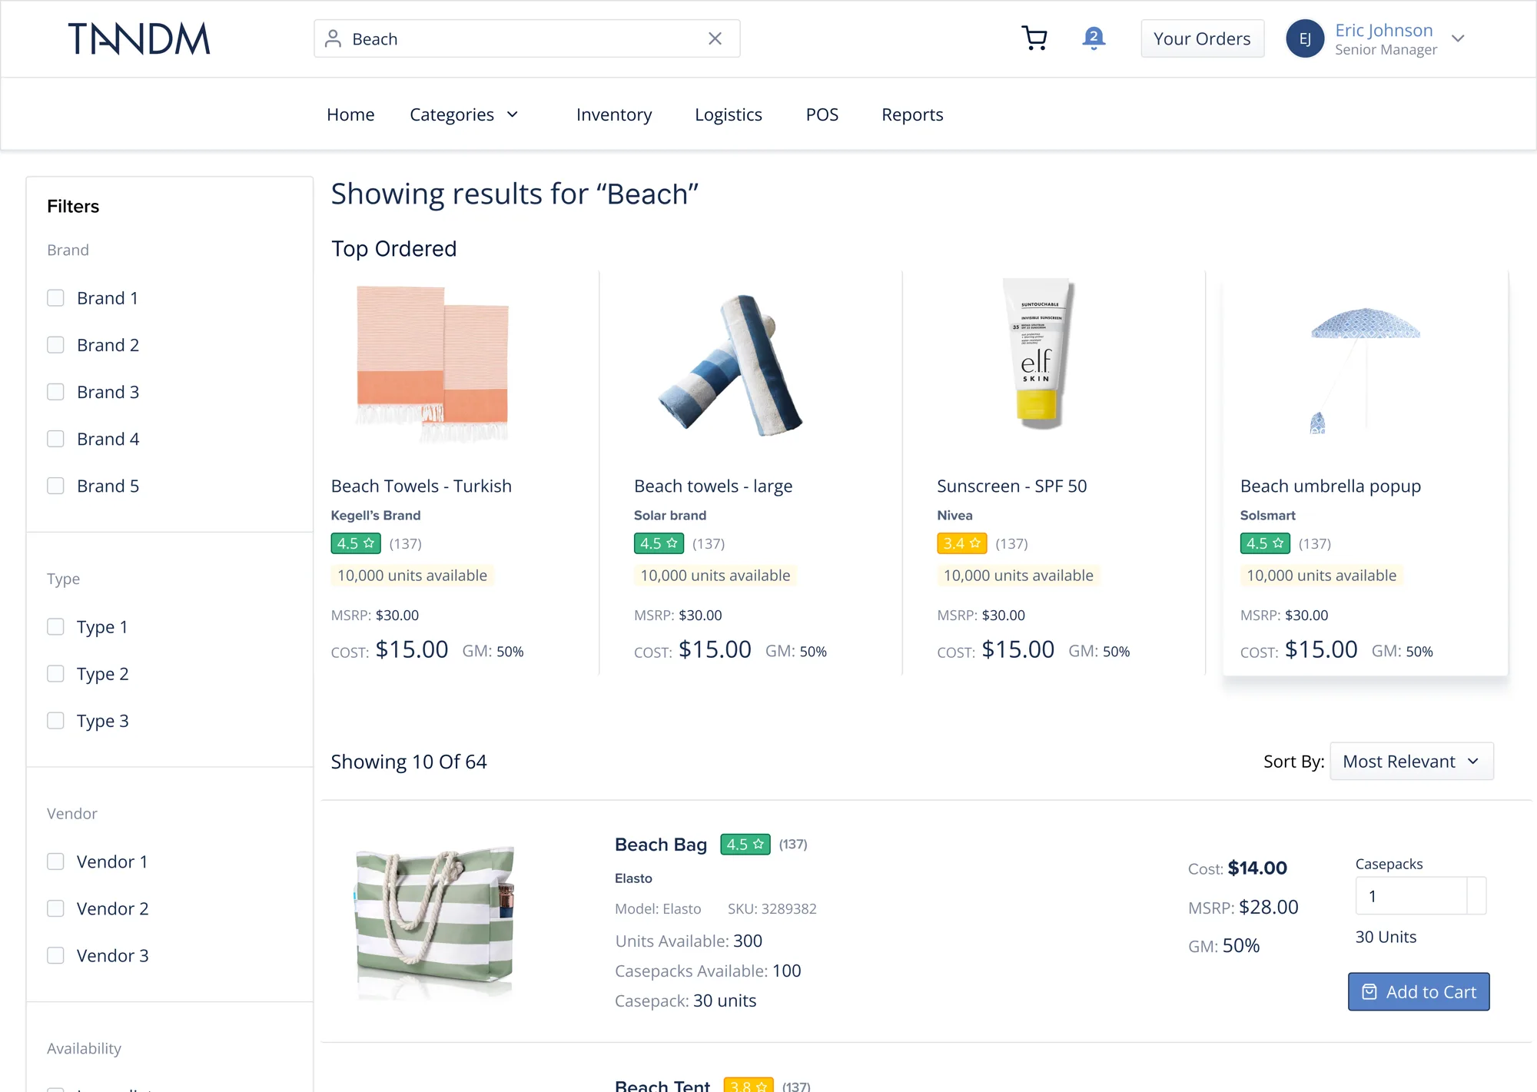This screenshot has height=1092, width=1537.
Task: Open the shopping cart icon
Action: (x=1034, y=38)
